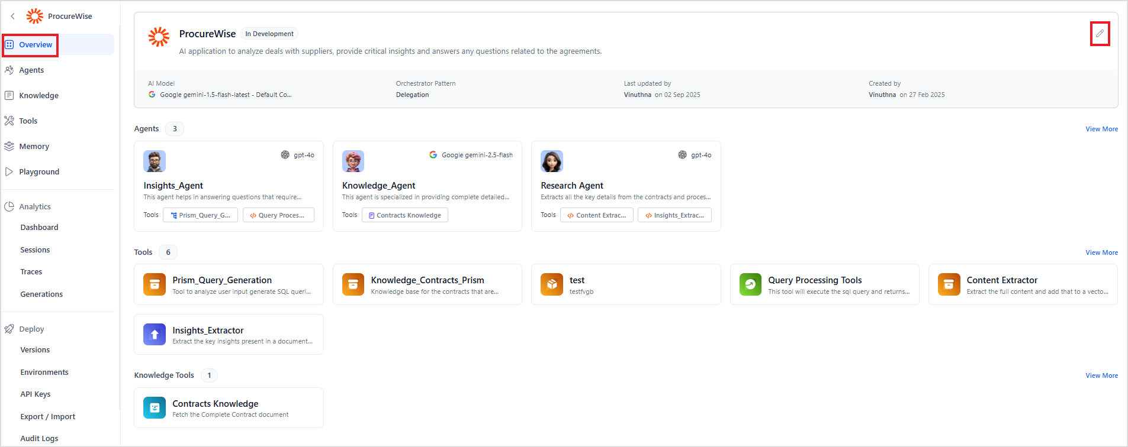Open Knowledge from the sidebar

coord(38,96)
